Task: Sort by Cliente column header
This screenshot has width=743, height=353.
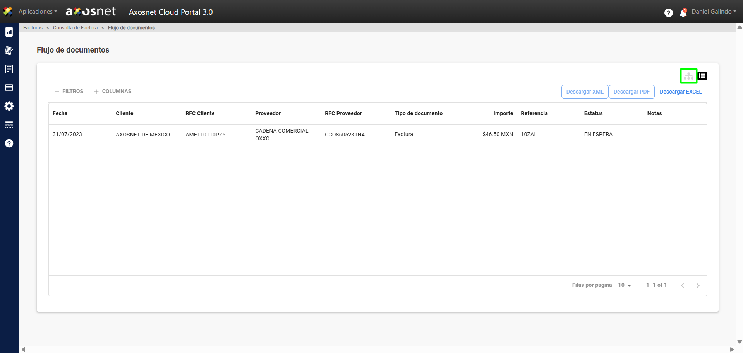Action: [124, 113]
